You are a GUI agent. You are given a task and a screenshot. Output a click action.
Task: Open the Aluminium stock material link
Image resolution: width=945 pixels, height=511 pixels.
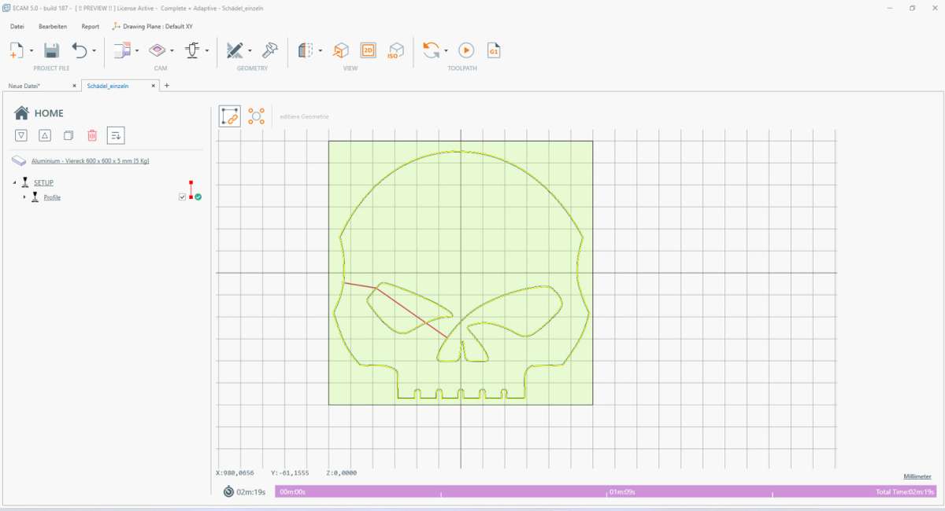click(x=90, y=160)
